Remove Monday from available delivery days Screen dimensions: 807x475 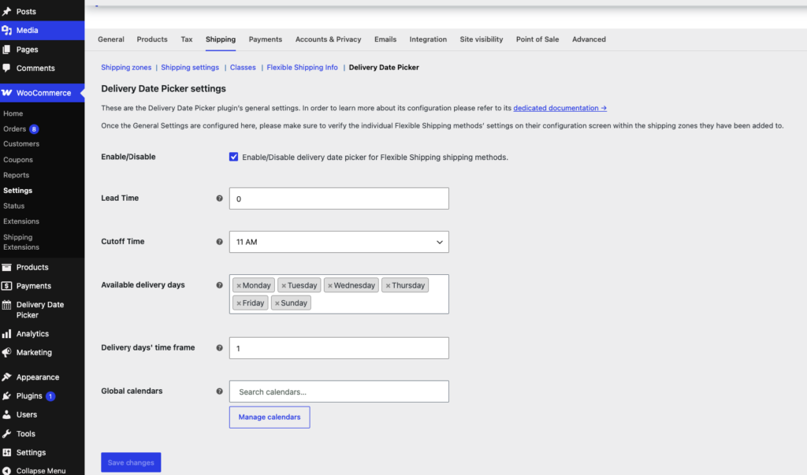click(x=239, y=286)
